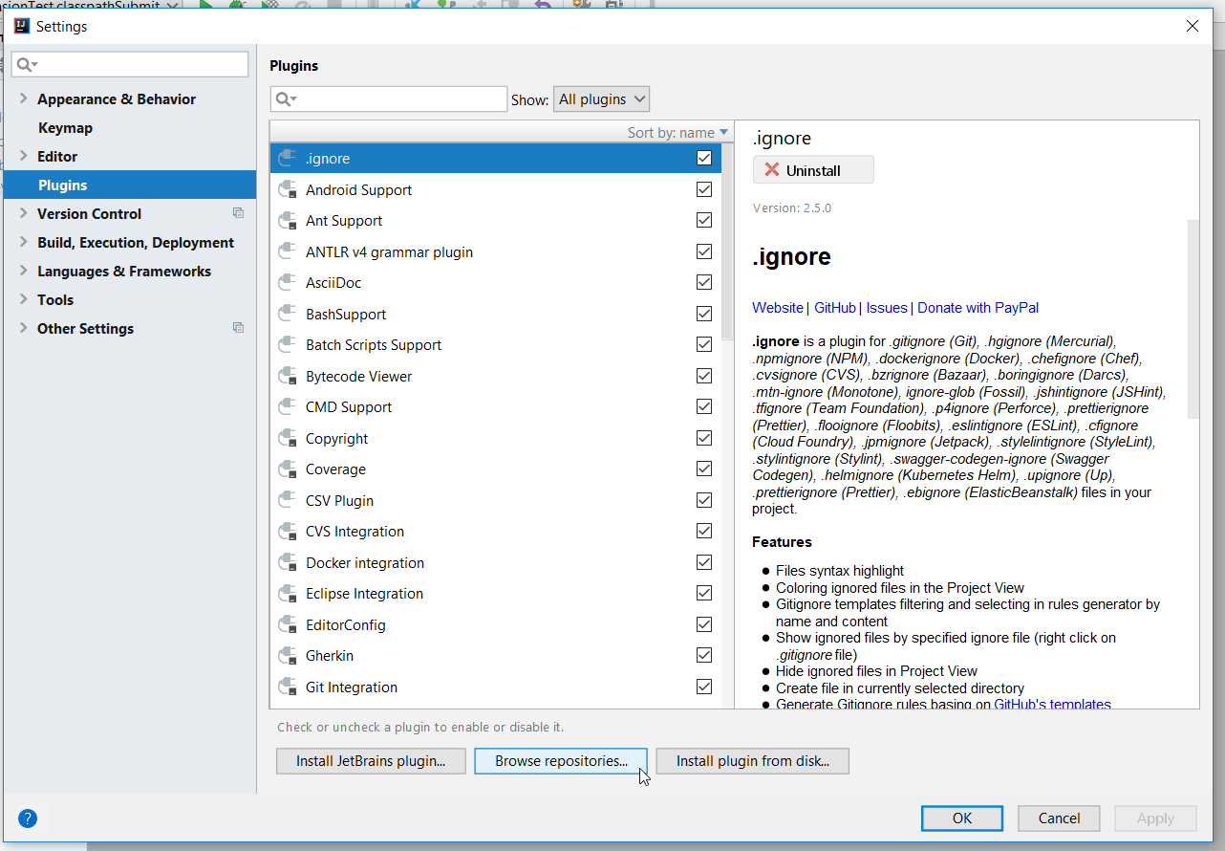This screenshot has width=1225, height=851.
Task: Click the IntelliJ logo in the title bar
Action: (21, 27)
